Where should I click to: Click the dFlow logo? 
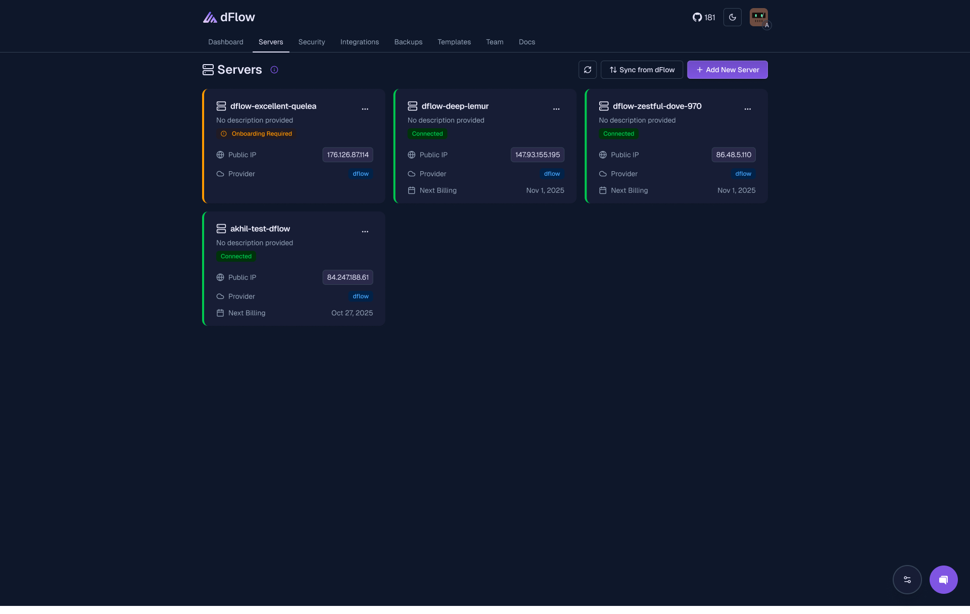point(229,17)
